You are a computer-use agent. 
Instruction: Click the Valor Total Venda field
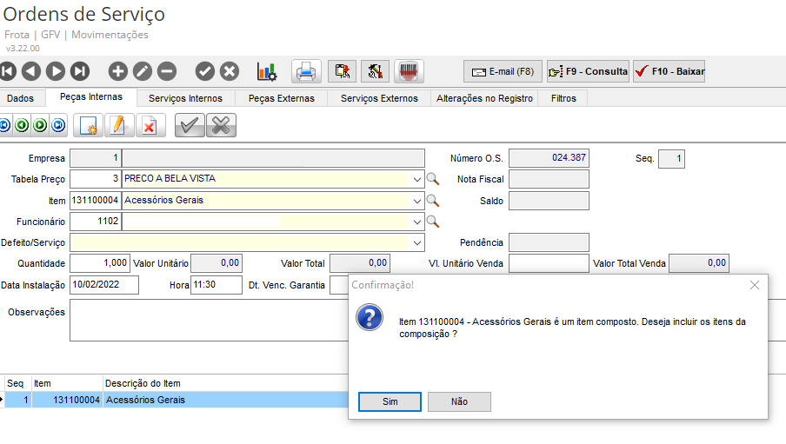(699, 263)
